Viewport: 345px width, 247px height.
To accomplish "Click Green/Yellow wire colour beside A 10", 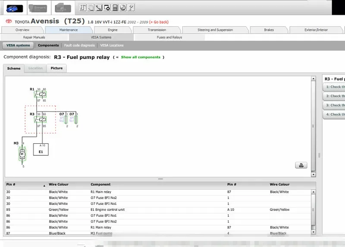I will coord(279,210).
